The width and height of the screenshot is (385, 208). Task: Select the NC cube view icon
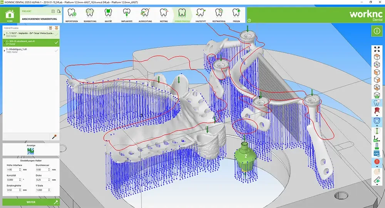pos(377,95)
